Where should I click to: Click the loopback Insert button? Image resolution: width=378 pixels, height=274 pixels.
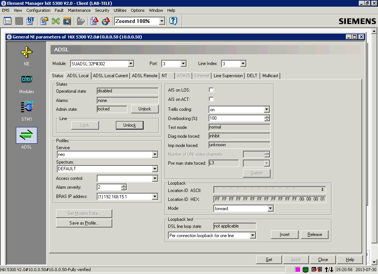pyautogui.click(x=285, y=234)
